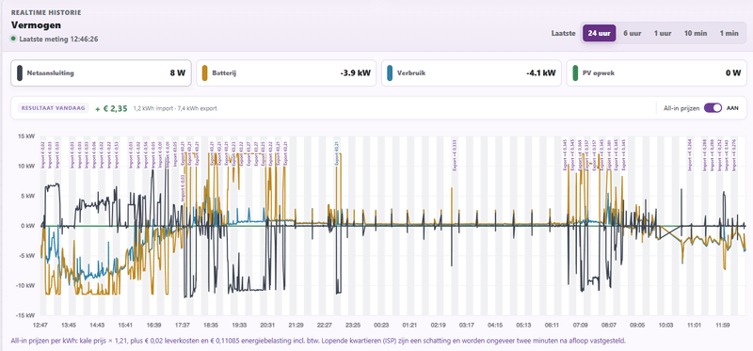Click the 5 kW axis label
This screenshot has width=753, height=351.
tap(28, 196)
